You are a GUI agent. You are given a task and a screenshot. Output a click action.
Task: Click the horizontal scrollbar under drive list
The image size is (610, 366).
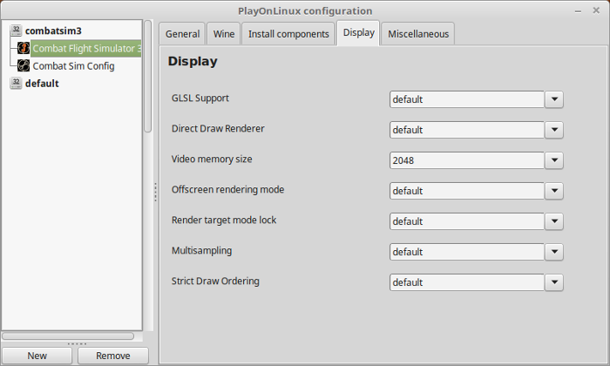68,335
